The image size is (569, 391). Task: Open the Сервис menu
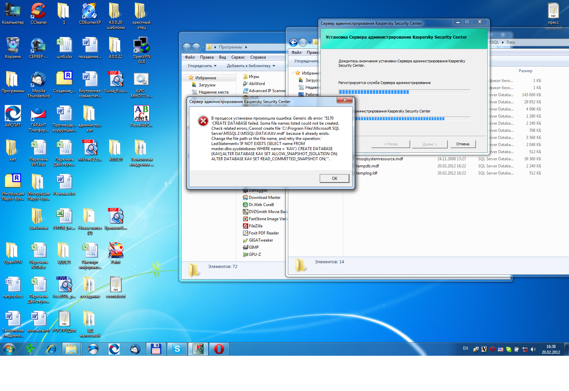pos(238,57)
